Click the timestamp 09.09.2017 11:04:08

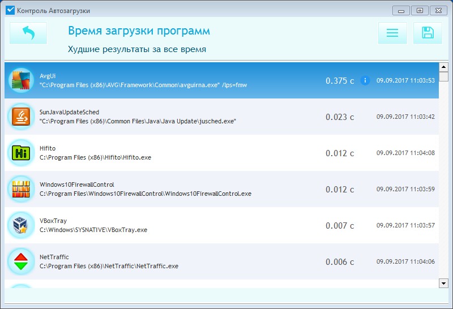click(x=405, y=153)
